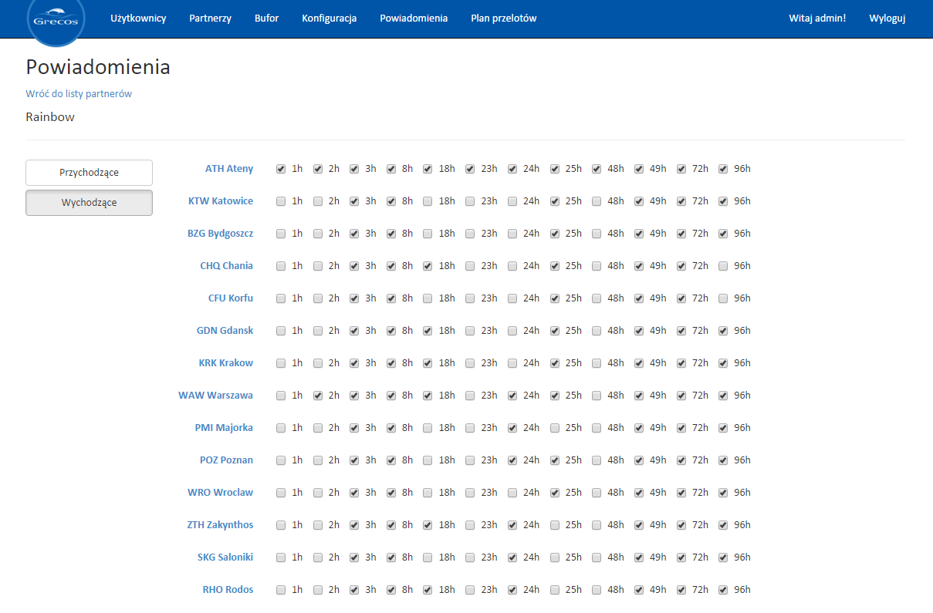Open the Użytkownicy menu
933x613 pixels.
point(138,19)
